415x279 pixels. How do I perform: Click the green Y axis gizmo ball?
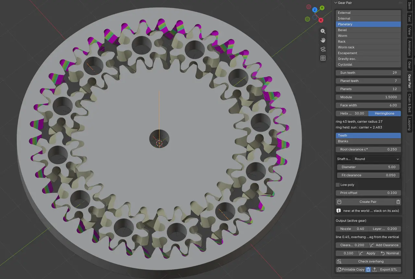pos(322,7)
